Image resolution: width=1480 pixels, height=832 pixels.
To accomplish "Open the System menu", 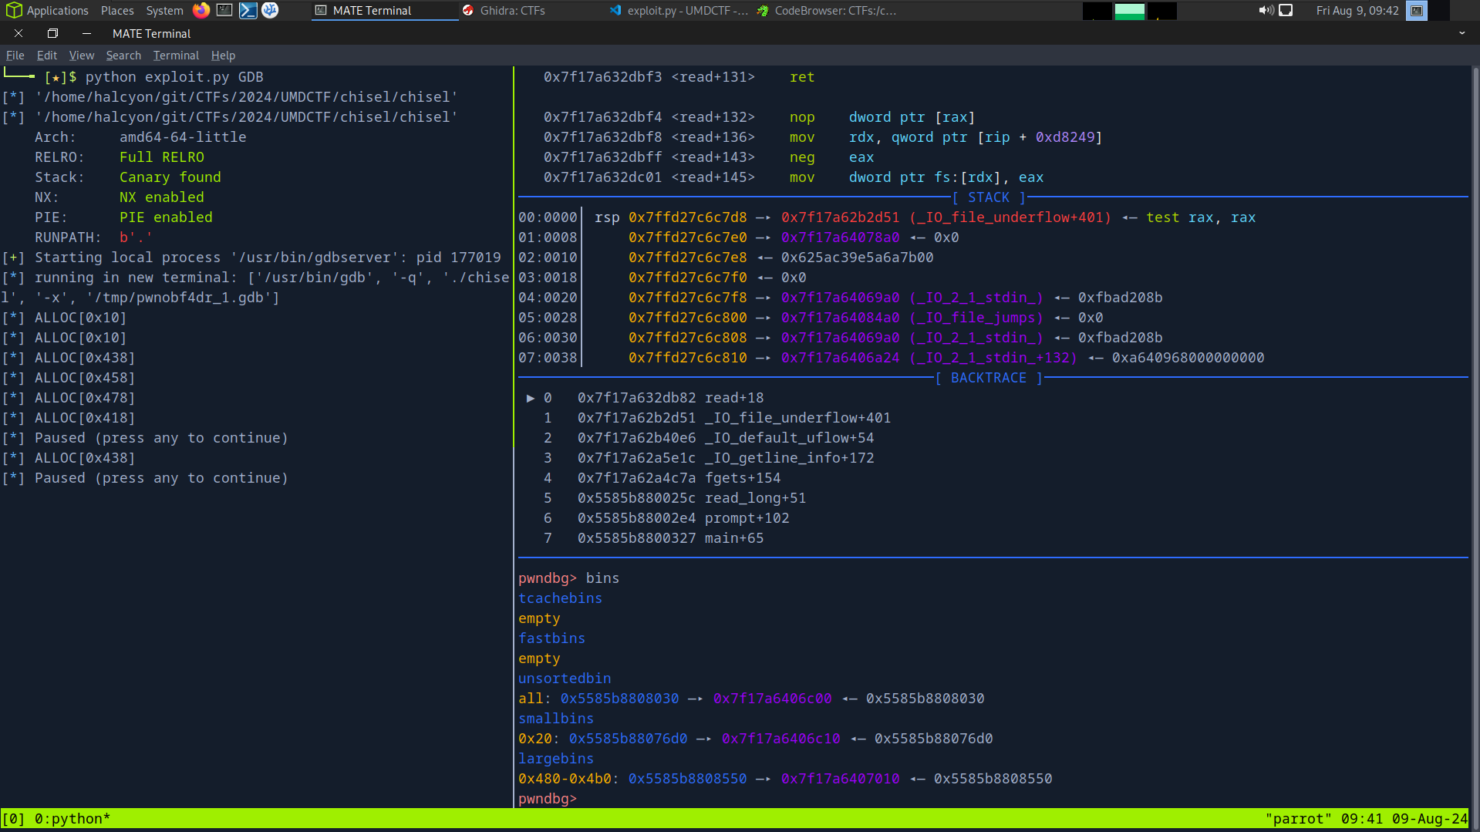I will (164, 11).
